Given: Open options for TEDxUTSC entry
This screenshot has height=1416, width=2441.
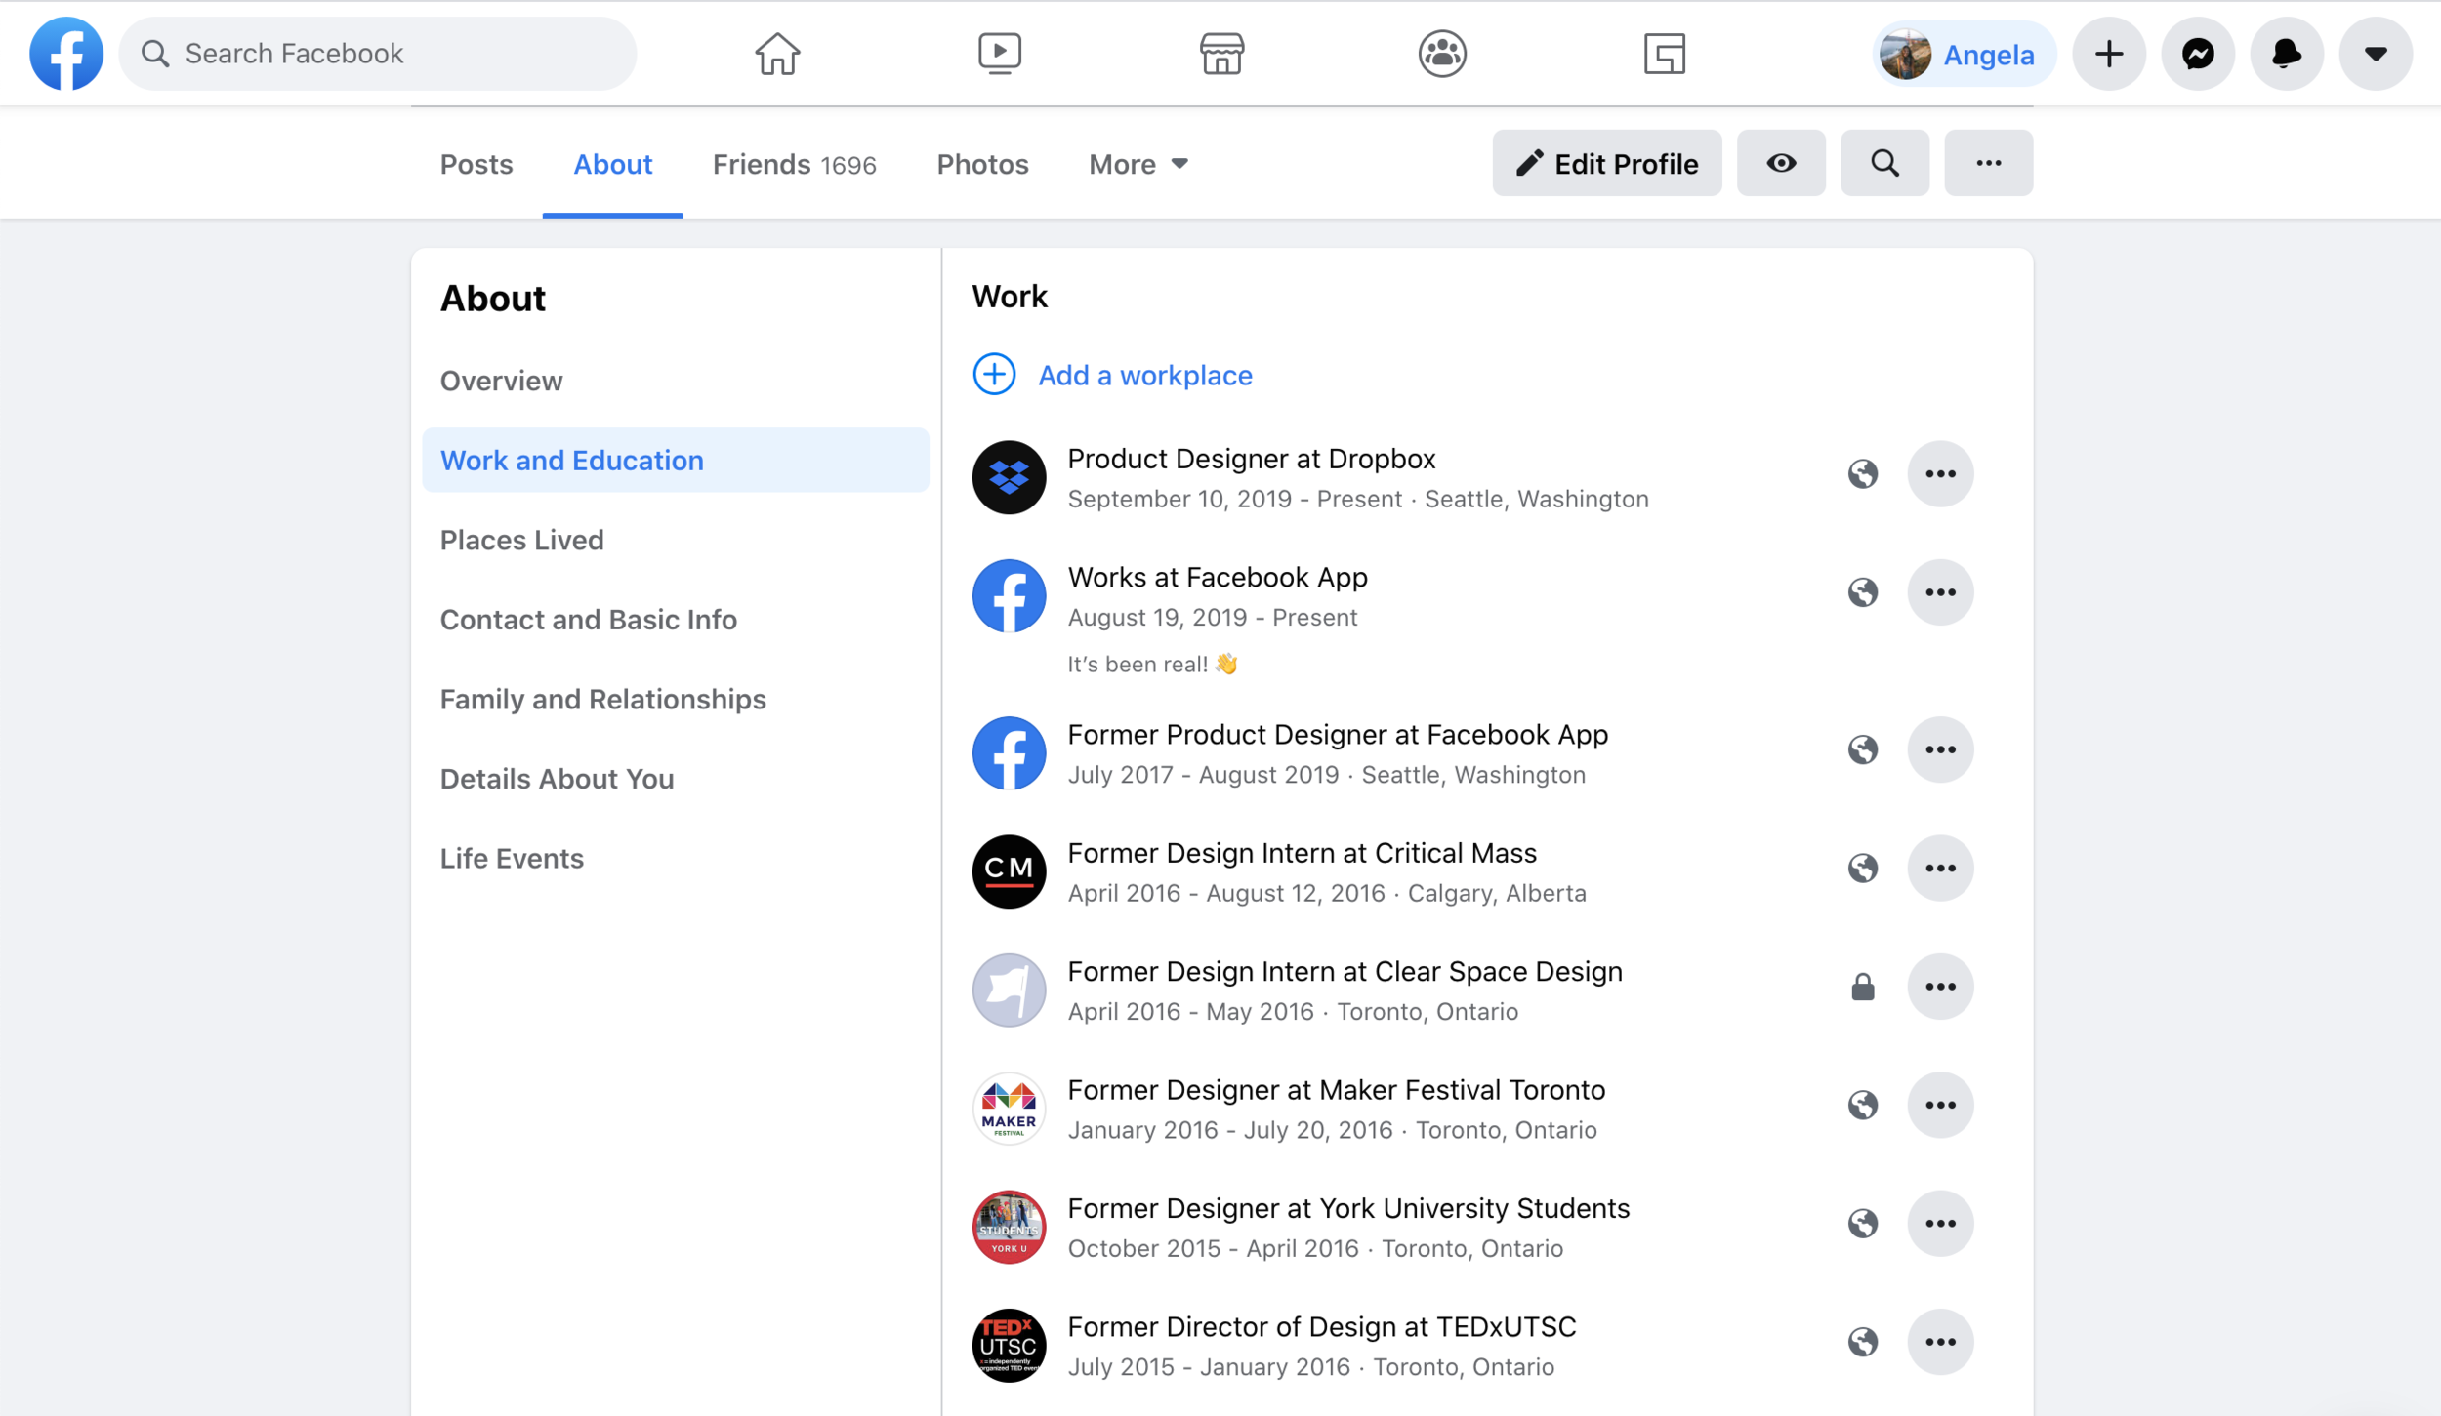Looking at the screenshot, I should (1940, 1342).
